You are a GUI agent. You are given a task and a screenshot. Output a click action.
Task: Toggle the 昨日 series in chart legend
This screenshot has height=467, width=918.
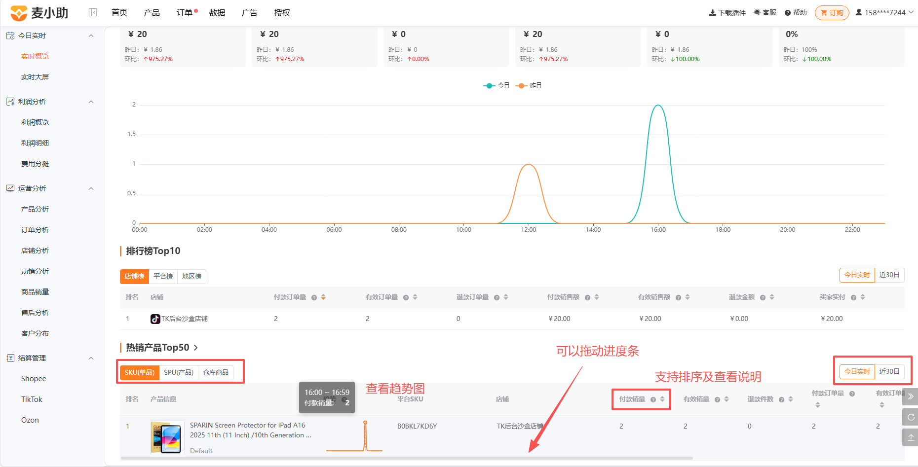(x=529, y=85)
